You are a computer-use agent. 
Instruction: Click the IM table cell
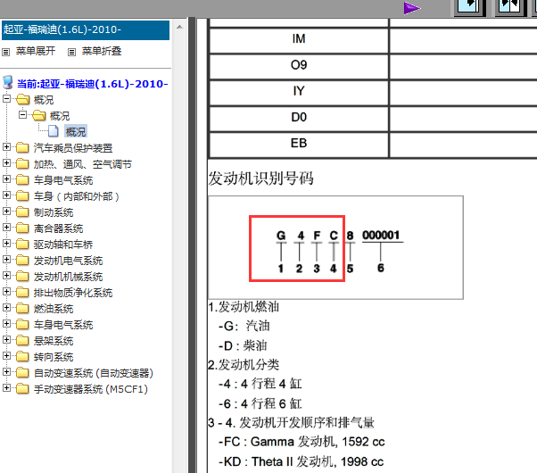[x=299, y=39]
